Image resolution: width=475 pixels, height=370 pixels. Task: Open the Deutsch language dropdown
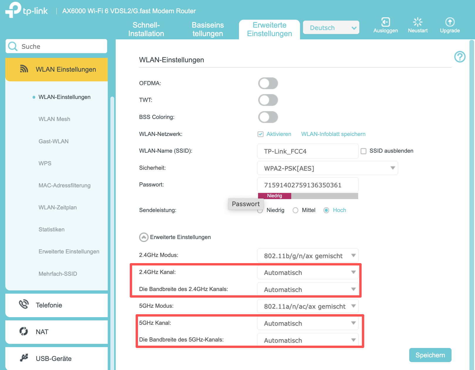(x=331, y=28)
